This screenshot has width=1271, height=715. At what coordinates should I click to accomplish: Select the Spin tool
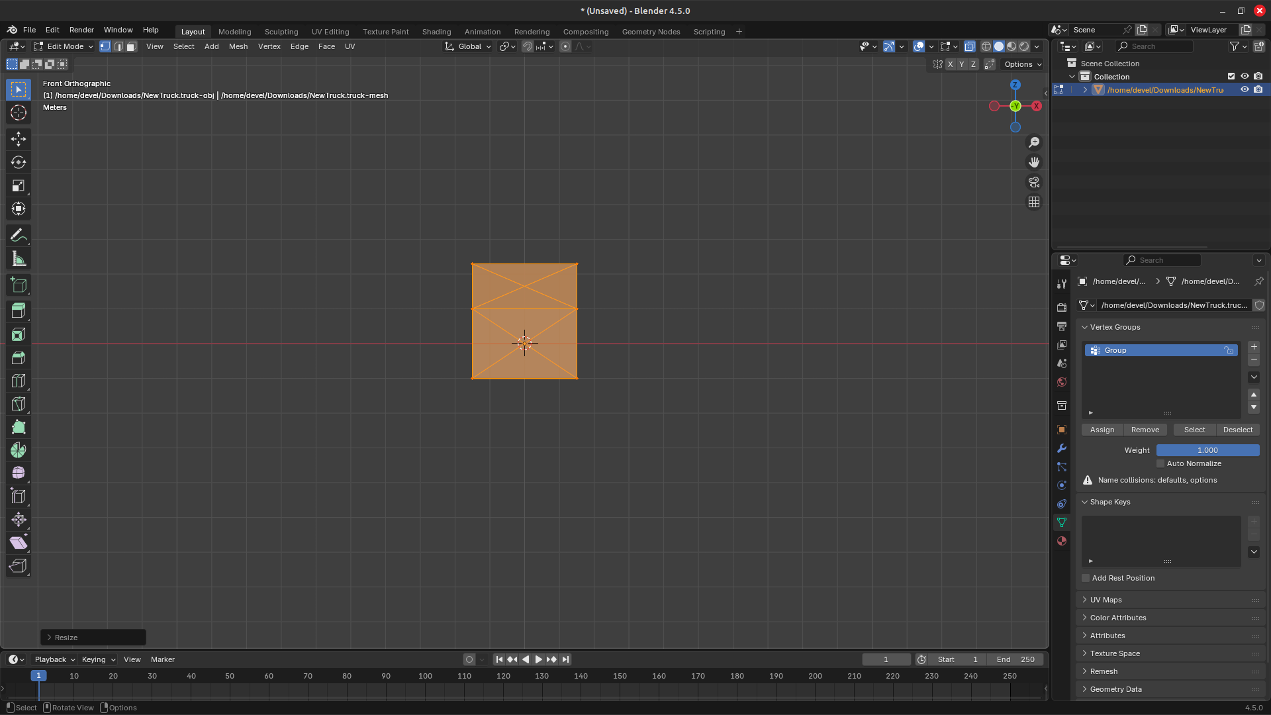19,450
